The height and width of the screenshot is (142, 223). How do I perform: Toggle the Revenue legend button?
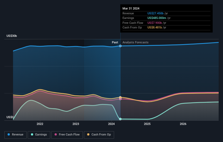coord(15,135)
